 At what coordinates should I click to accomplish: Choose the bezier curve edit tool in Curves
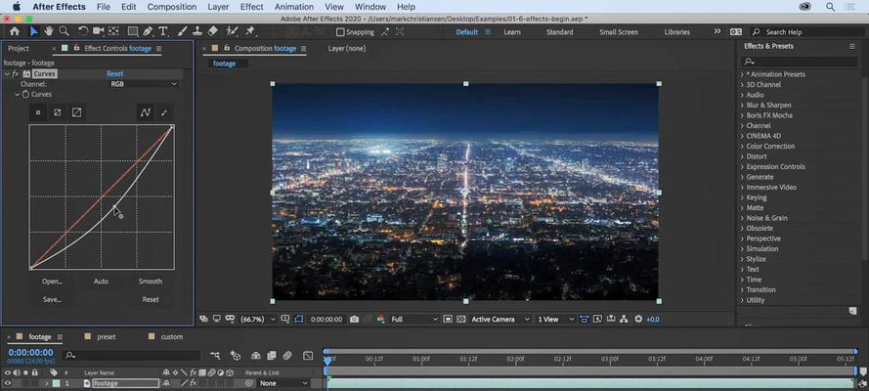click(x=146, y=113)
